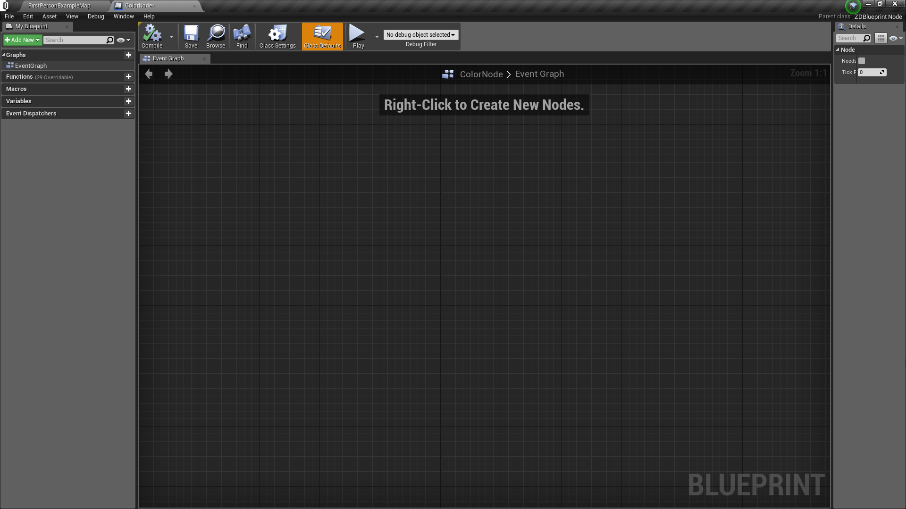Screen dimensions: 906x509
Task: Open the Window menu
Action: (x=124, y=16)
